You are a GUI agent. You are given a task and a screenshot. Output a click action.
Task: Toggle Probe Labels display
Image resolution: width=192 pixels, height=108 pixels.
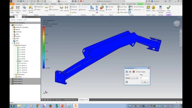(x=123, y=12)
